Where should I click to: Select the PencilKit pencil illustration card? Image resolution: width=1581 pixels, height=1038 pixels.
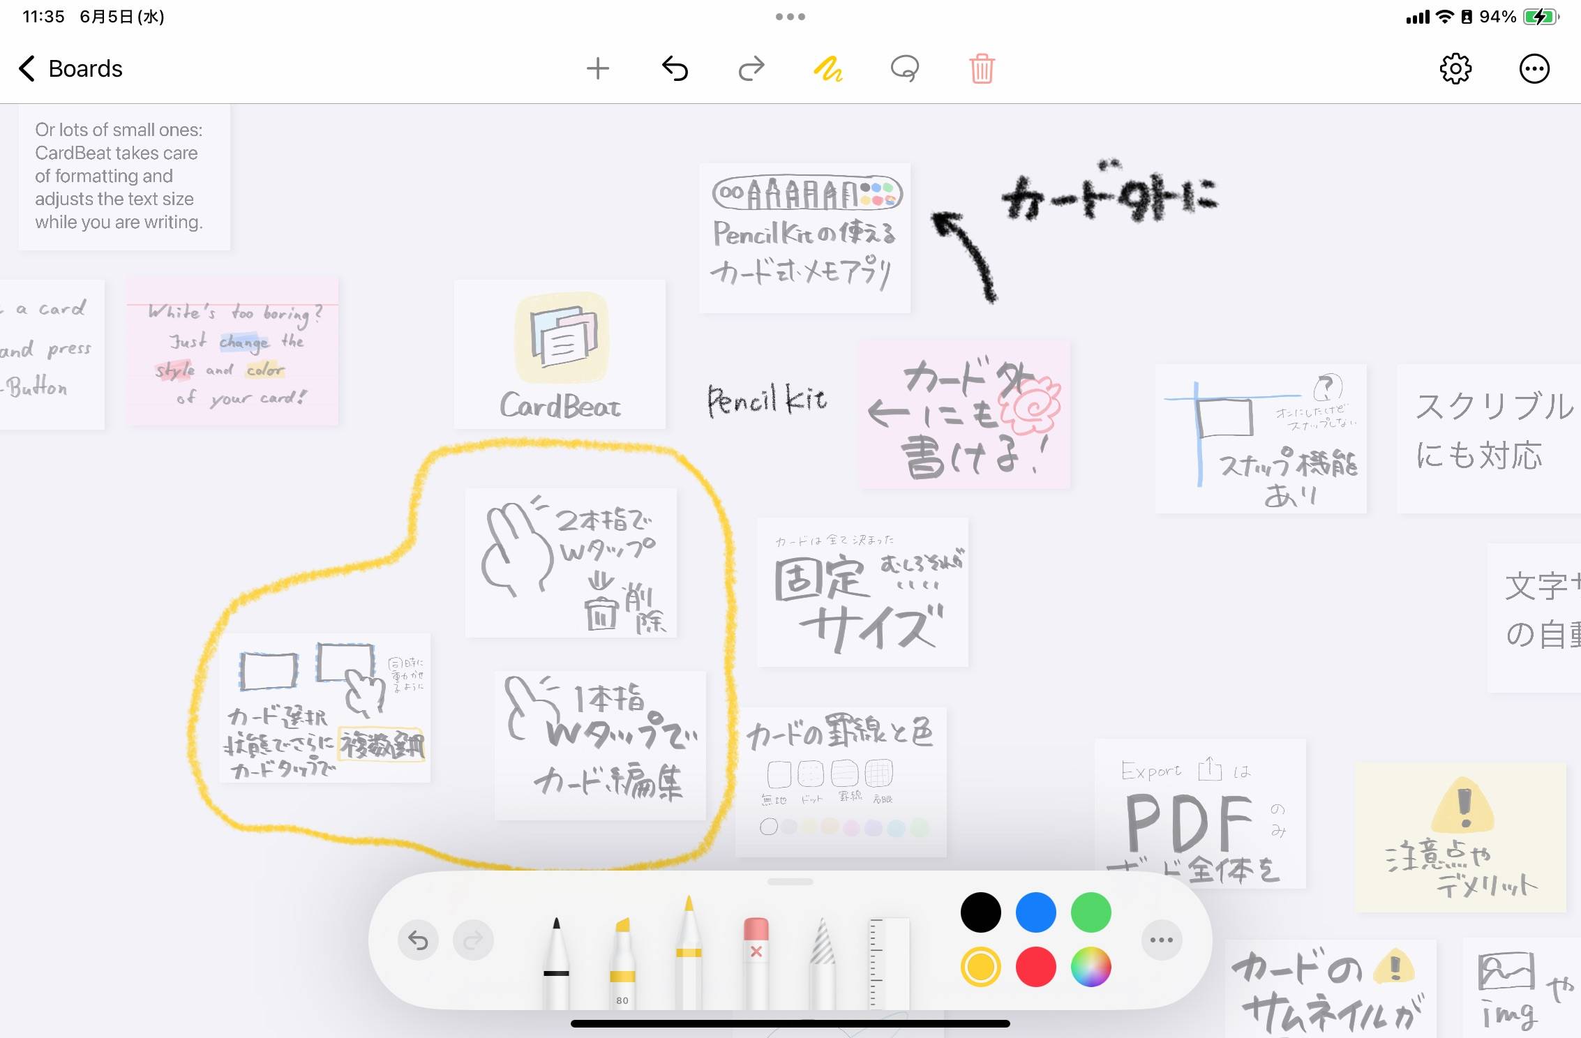point(804,238)
